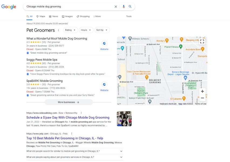
Task: Open three-dot menu for yelp.com result
Action: point(71,134)
